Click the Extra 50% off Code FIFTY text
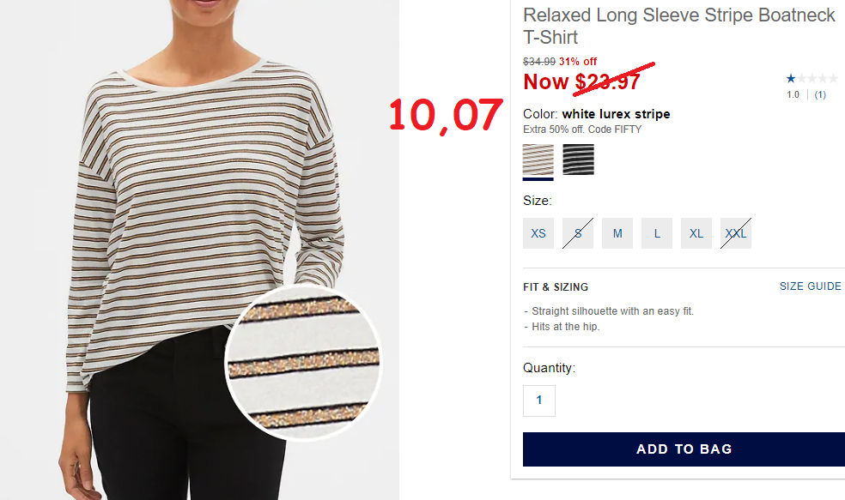 coord(582,130)
